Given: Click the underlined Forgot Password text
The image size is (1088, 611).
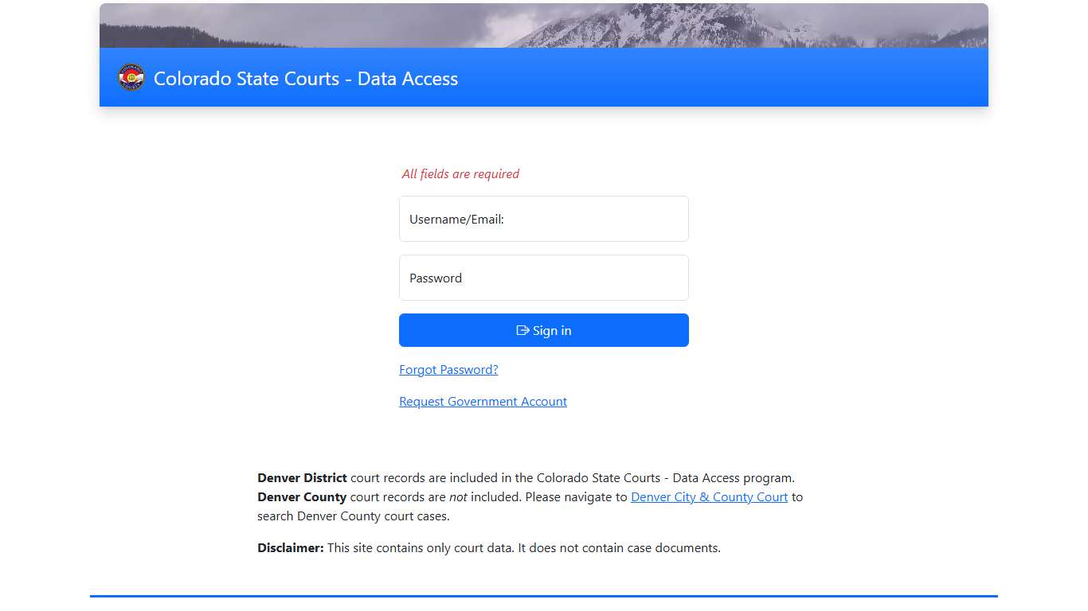Looking at the screenshot, I should [x=448, y=369].
